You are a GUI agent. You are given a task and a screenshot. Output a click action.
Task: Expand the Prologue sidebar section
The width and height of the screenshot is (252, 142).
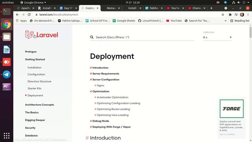(31, 52)
